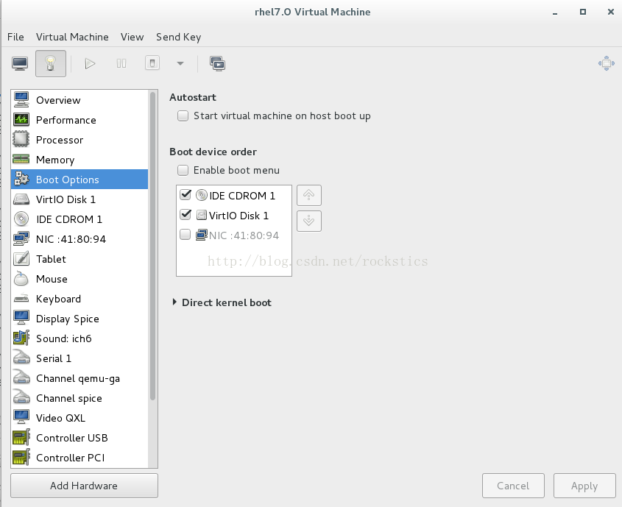Select IDE CDROM 1 row in boot list

tap(234, 196)
